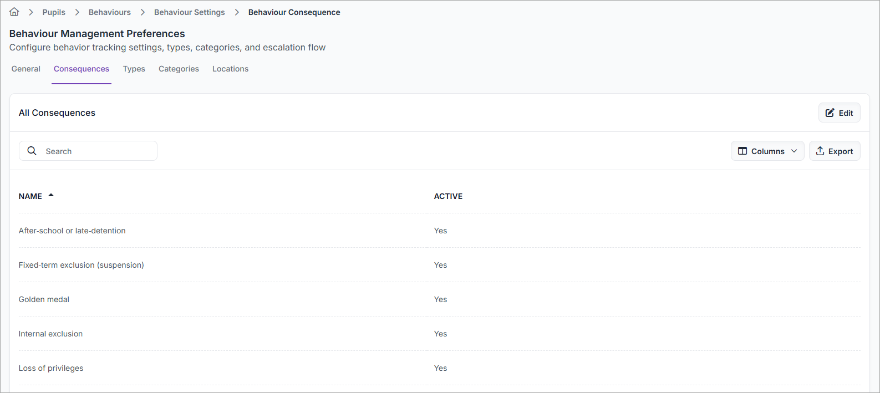Select the Golden medal row
Screen dimensions: 880x393
(44, 299)
